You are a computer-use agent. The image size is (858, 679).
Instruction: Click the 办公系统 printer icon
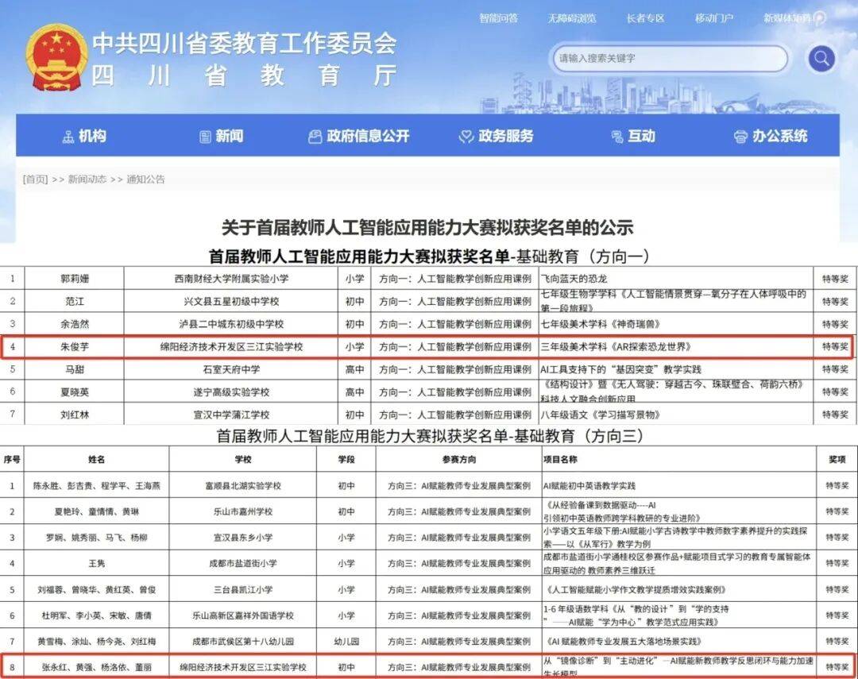pyautogui.click(x=740, y=137)
